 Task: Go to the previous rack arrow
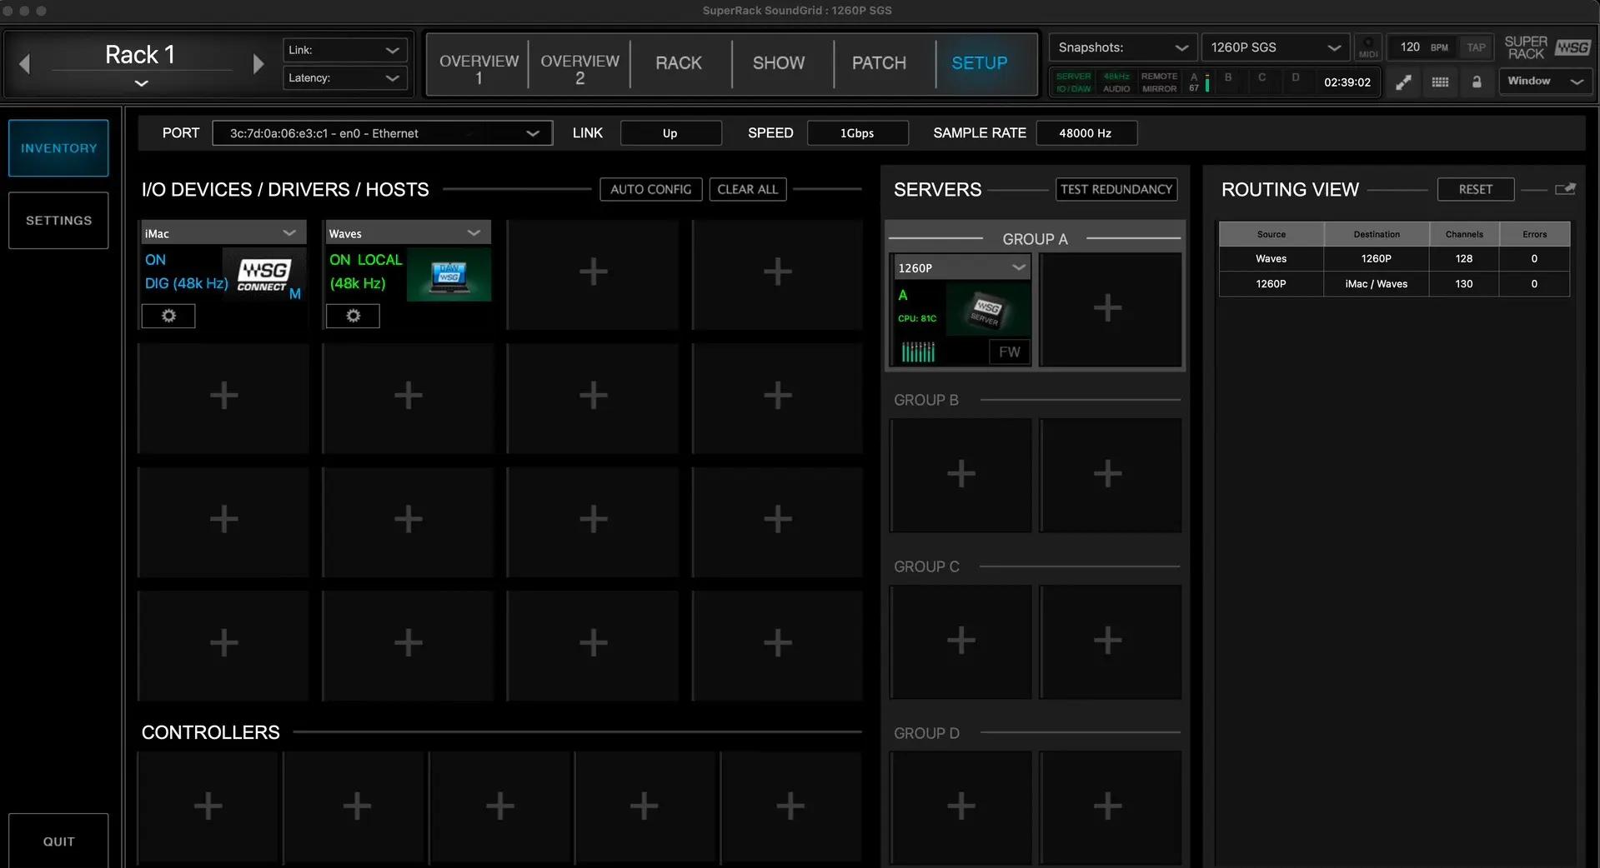(24, 64)
